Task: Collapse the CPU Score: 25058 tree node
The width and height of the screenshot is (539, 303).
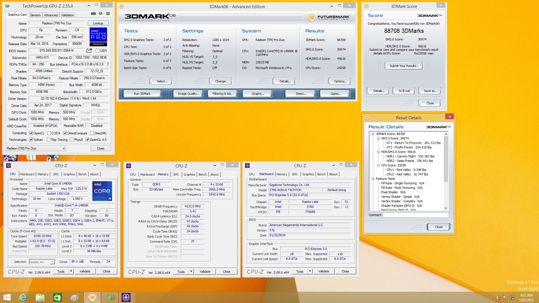Action: [x=378, y=165]
